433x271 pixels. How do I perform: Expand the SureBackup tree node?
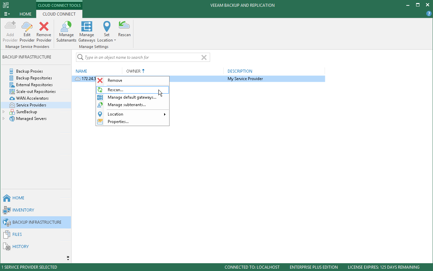coord(4,112)
